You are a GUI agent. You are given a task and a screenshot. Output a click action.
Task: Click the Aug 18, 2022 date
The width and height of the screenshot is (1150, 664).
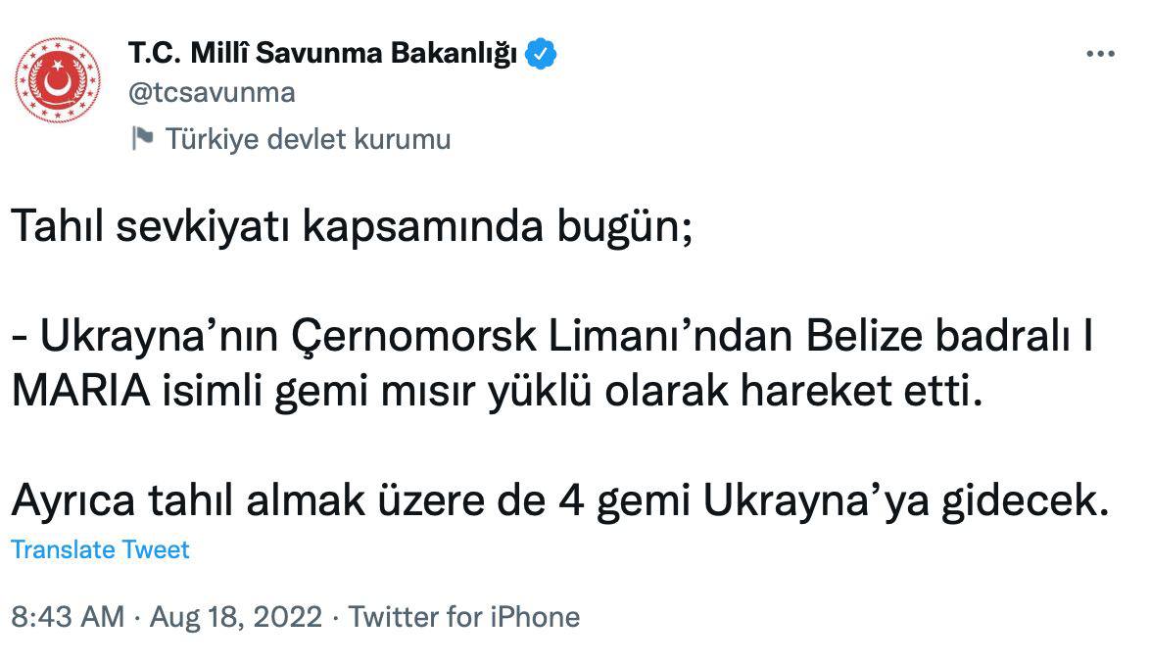coord(235,617)
